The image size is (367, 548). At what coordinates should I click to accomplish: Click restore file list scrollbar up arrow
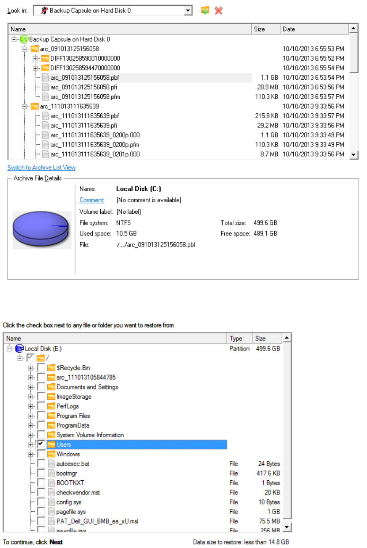pos(287,338)
